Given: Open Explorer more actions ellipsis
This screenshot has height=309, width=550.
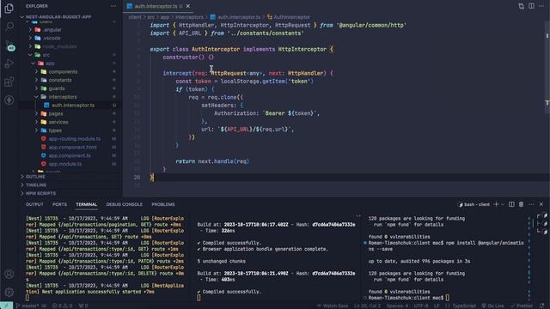Looking at the screenshot, I should pyautogui.click(x=113, y=6).
